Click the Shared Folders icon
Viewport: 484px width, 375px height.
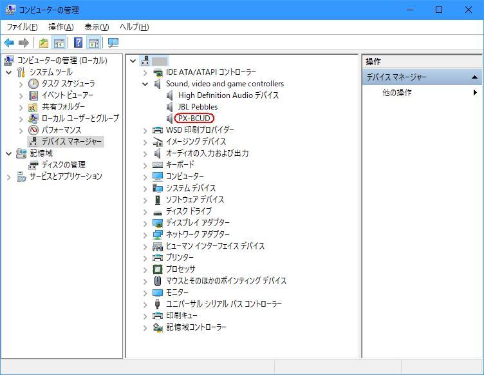pyautogui.click(x=33, y=107)
